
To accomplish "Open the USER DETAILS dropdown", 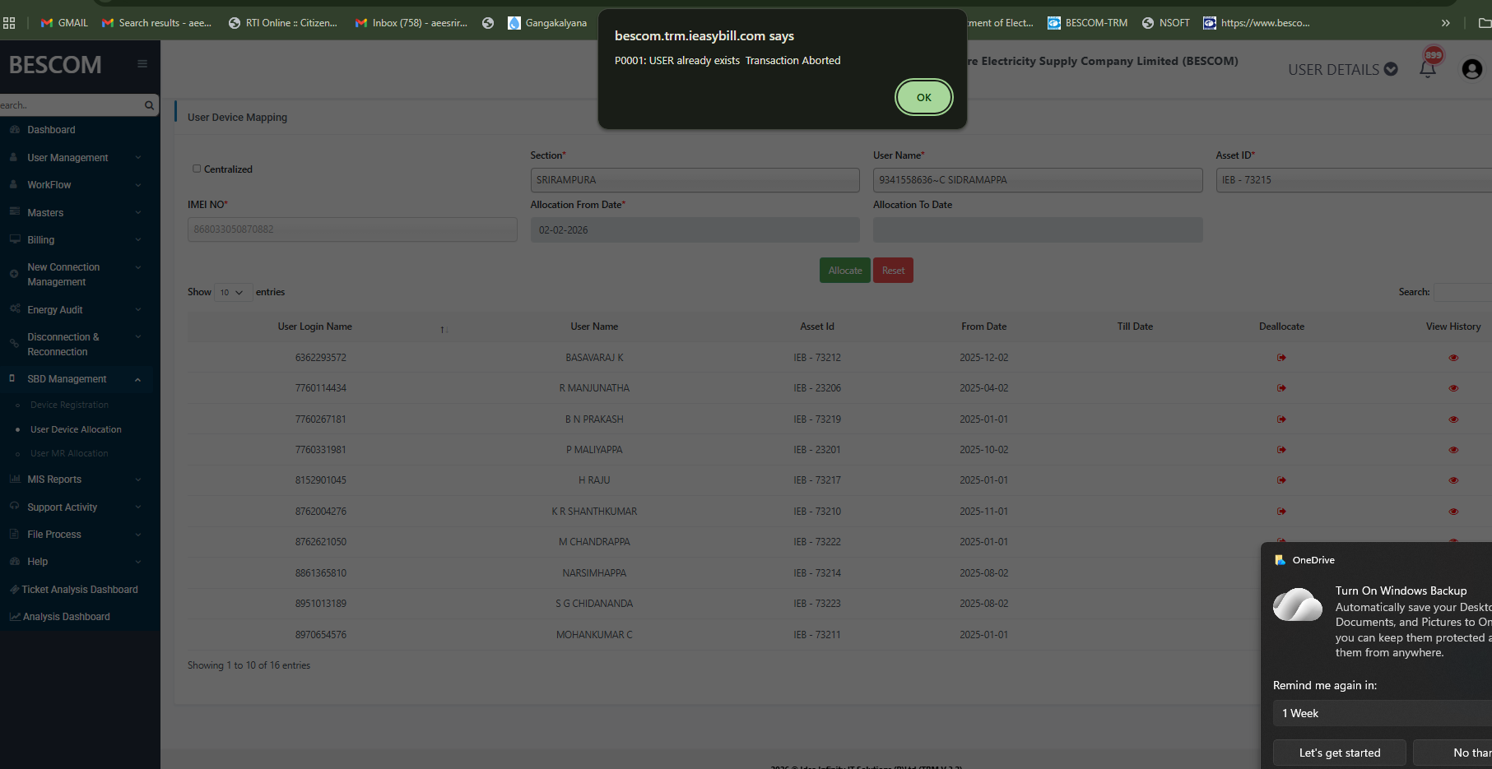I will pyautogui.click(x=1343, y=70).
